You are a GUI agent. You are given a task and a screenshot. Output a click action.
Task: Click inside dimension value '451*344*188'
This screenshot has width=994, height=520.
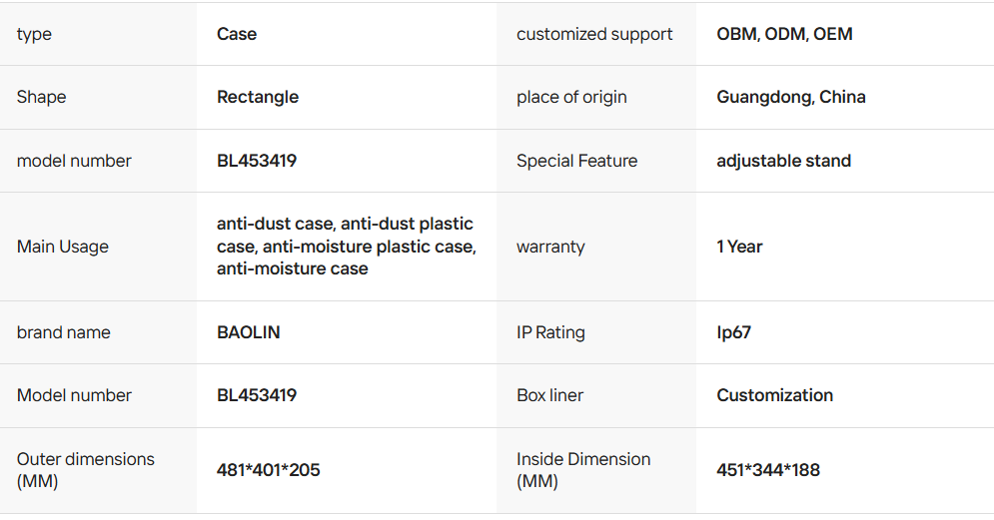(x=768, y=470)
